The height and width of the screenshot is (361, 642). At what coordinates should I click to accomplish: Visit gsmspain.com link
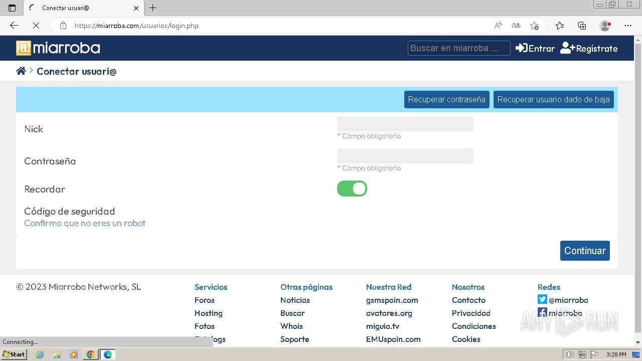[x=392, y=300]
